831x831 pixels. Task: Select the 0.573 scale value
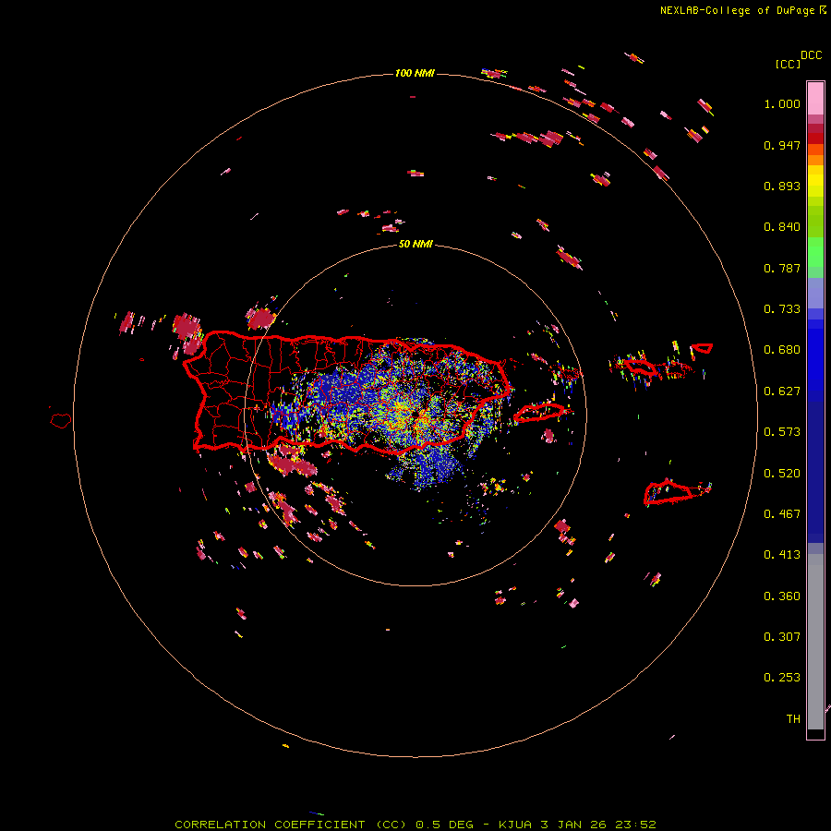tap(782, 432)
